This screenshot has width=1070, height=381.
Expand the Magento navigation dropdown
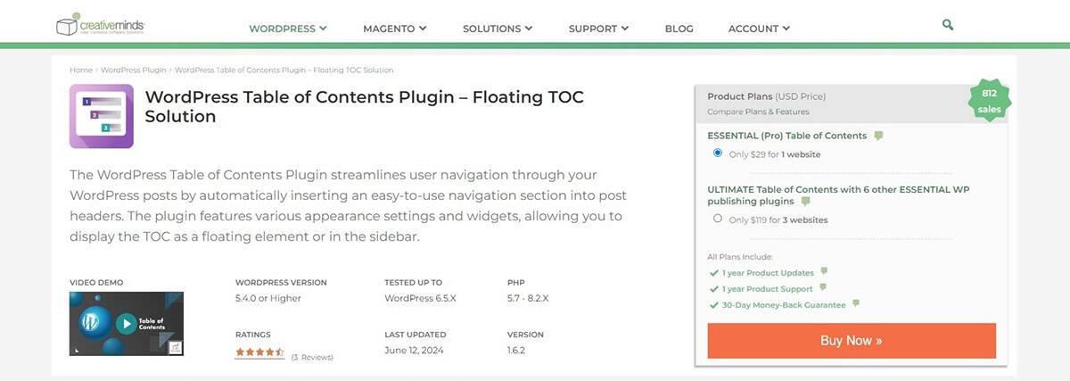coord(395,29)
